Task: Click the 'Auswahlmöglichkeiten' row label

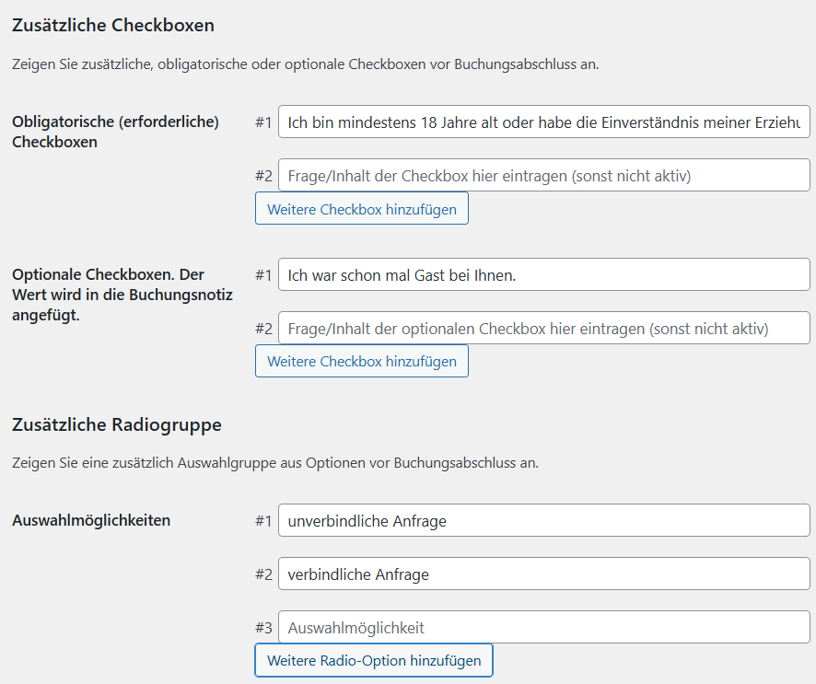Action: [x=91, y=520]
